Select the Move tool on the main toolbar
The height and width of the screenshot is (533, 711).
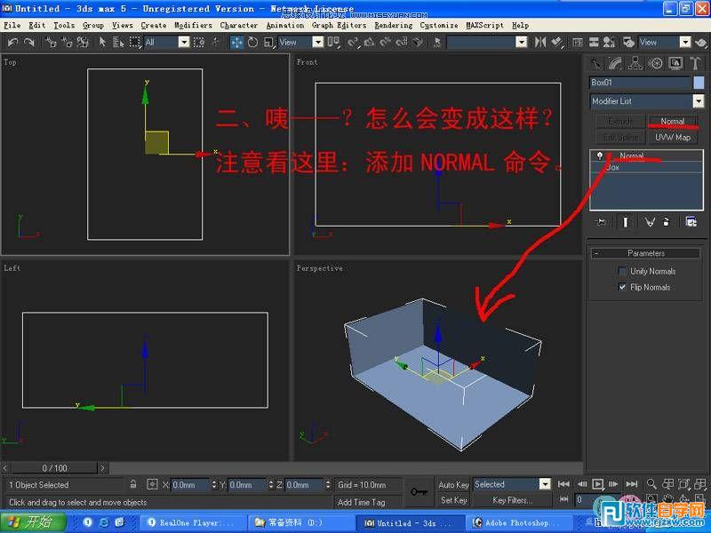[236, 42]
